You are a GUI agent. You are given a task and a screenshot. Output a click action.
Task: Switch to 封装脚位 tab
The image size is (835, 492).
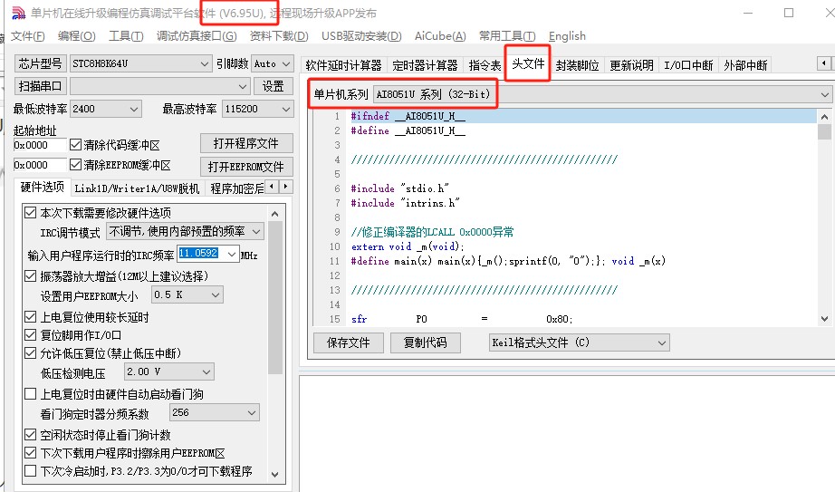click(x=577, y=65)
